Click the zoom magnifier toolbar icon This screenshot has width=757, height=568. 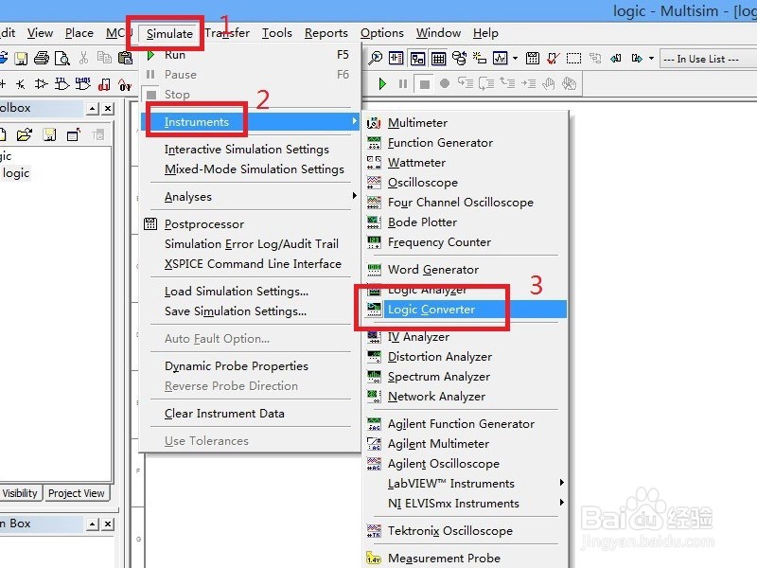[x=375, y=59]
